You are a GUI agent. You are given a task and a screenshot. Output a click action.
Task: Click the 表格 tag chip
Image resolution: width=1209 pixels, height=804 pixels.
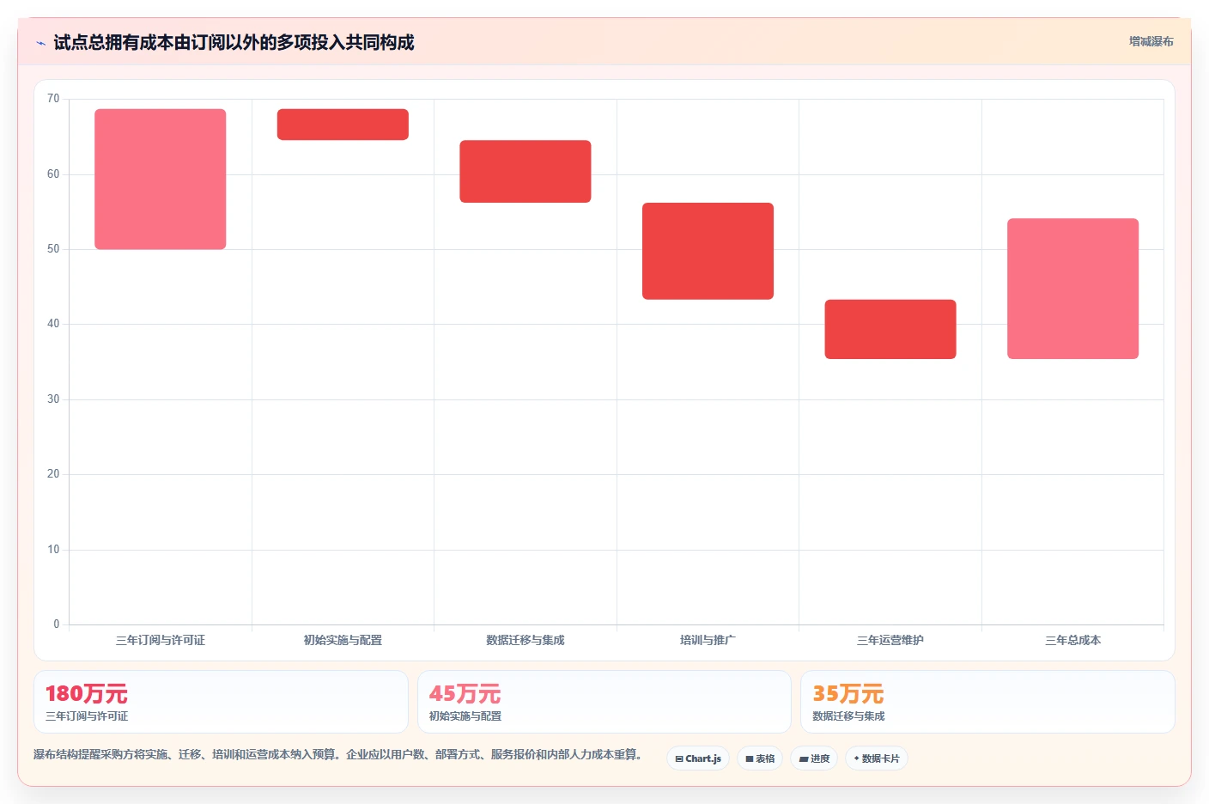click(760, 758)
